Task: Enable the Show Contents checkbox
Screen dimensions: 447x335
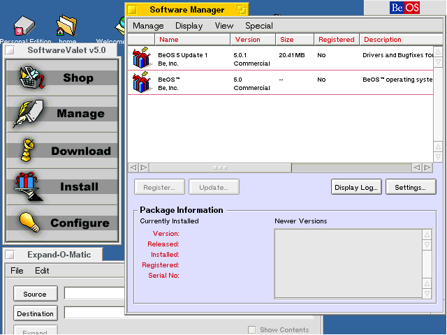Action: 252,330
